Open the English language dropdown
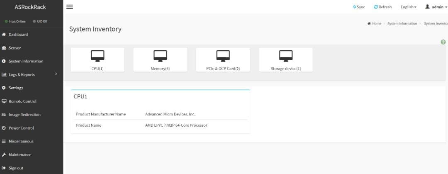448x174 pixels. click(x=408, y=7)
